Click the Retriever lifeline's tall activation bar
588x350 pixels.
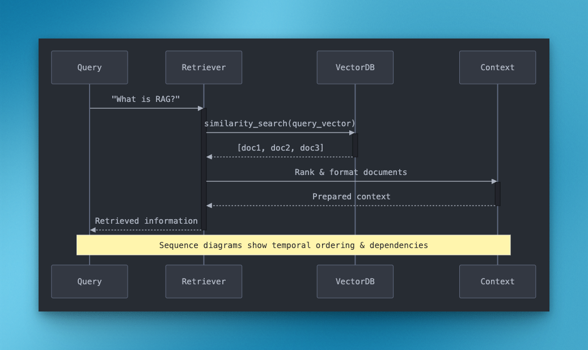pyautogui.click(x=204, y=169)
